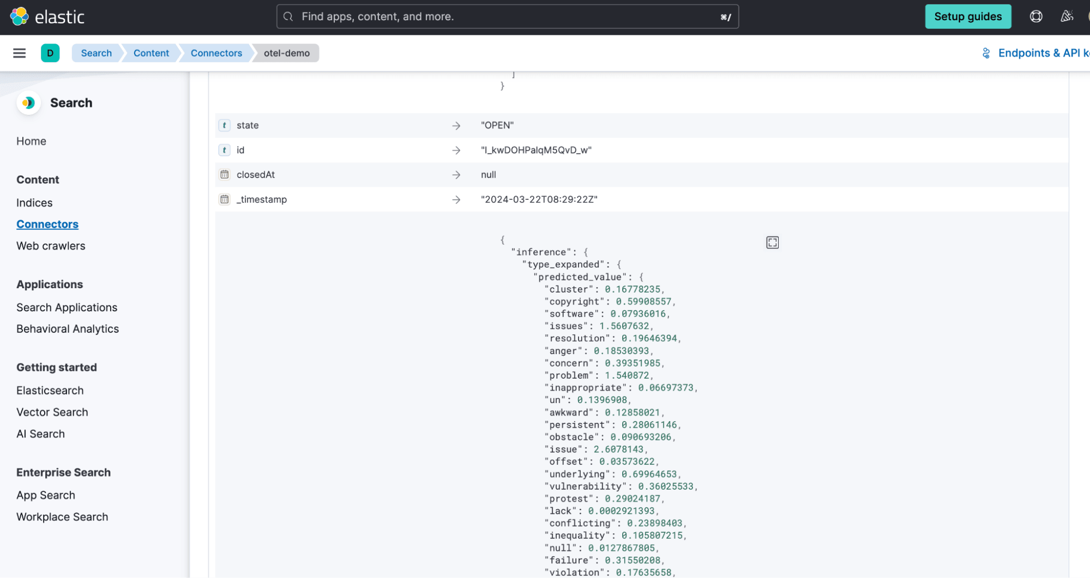This screenshot has width=1090, height=578.
Task: Toggle the hamburger navigation menu
Action: [20, 53]
